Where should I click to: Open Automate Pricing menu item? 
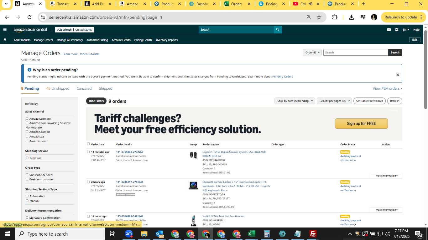click(x=97, y=40)
